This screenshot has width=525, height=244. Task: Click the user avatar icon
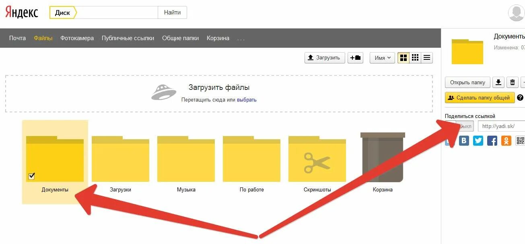point(516,13)
